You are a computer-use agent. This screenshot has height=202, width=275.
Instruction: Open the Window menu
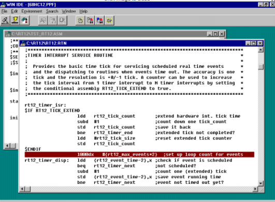[69, 11]
